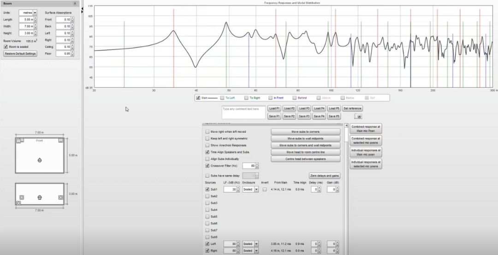The height and width of the screenshot is (255, 498).
Task: Select the listener head in plan view
Action: 40,160
